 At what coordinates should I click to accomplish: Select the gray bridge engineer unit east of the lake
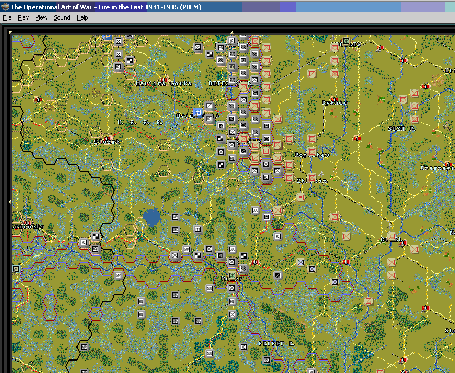point(197,230)
